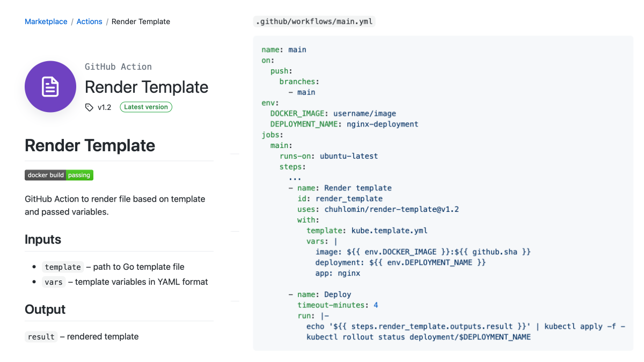Click the green passing portion of the badge
This screenshot has height=362, width=644.
click(79, 175)
